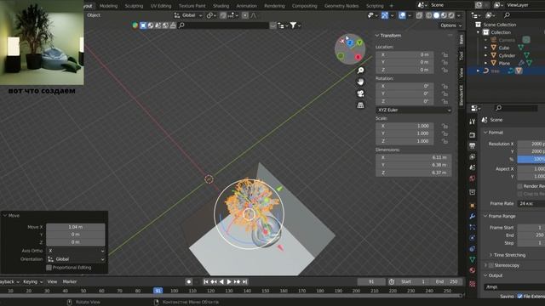Image resolution: width=545 pixels, height=306 pixels.
Task: Enable the Stereoscopy checkbox
Action: (491, 265)
